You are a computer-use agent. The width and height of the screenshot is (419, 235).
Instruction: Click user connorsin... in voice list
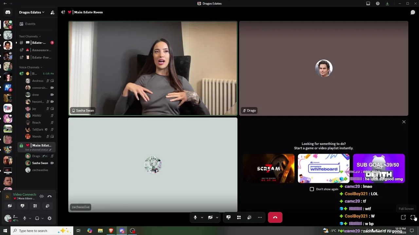(x=39, y=88)
